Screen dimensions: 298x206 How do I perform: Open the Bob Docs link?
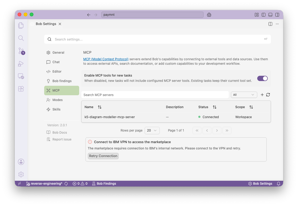coord(57,132)
